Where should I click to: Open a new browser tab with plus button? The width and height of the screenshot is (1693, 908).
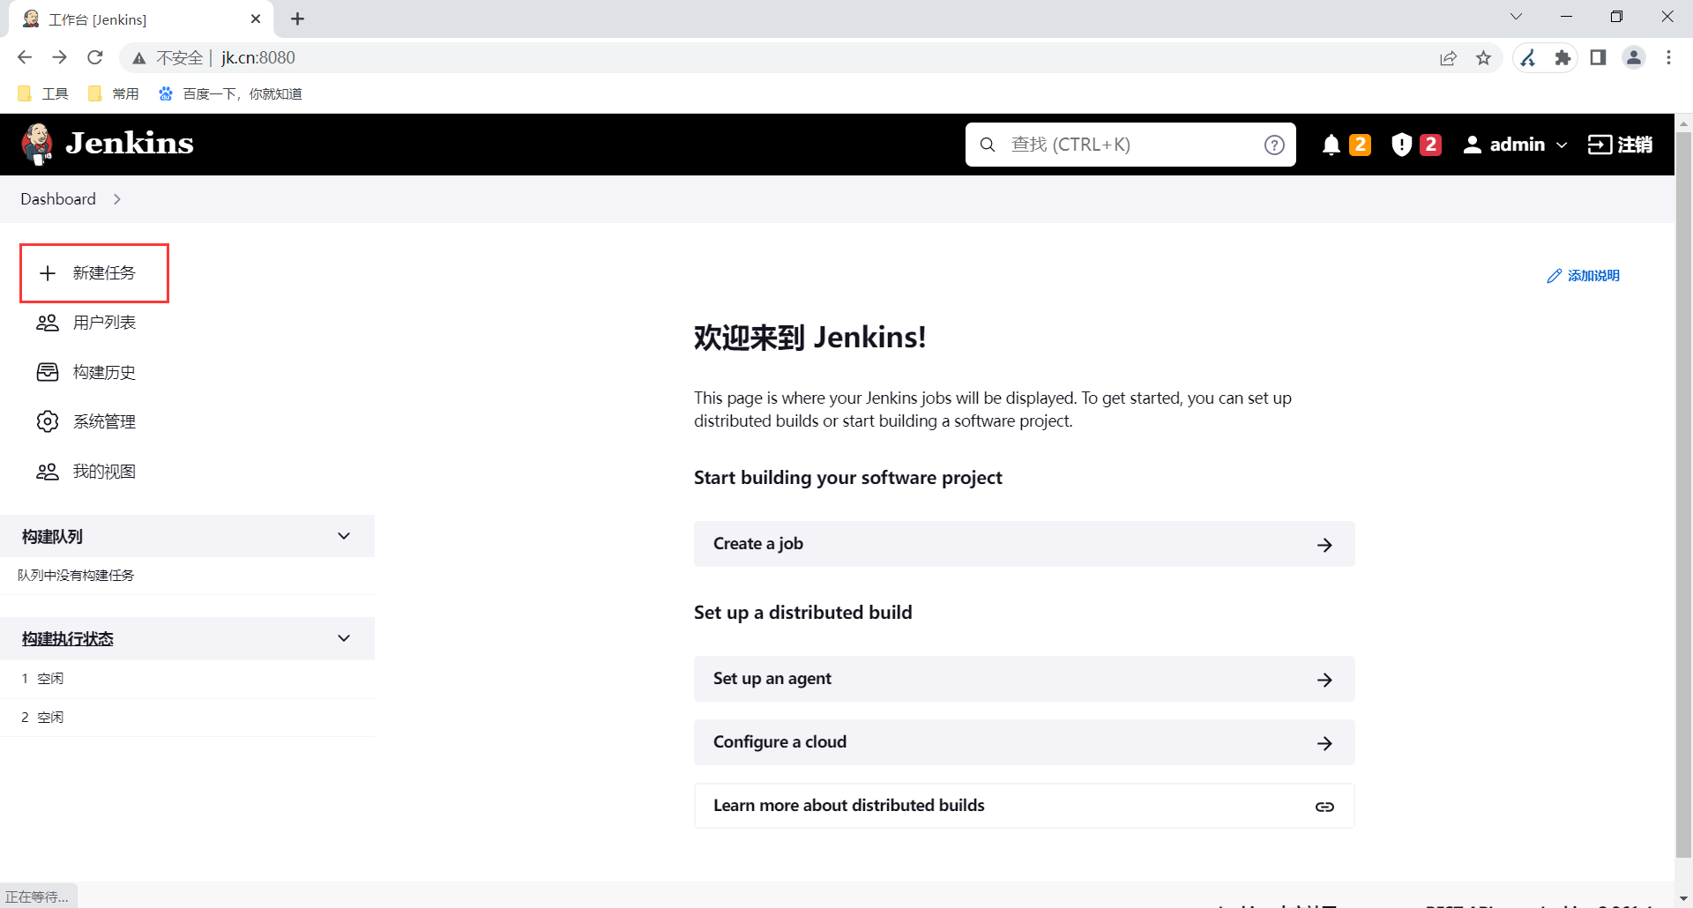pyautogui.click(x=298, y=19)
